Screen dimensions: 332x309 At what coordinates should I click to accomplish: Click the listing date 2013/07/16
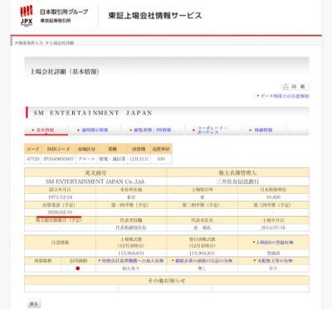click(x=273, y=228)
